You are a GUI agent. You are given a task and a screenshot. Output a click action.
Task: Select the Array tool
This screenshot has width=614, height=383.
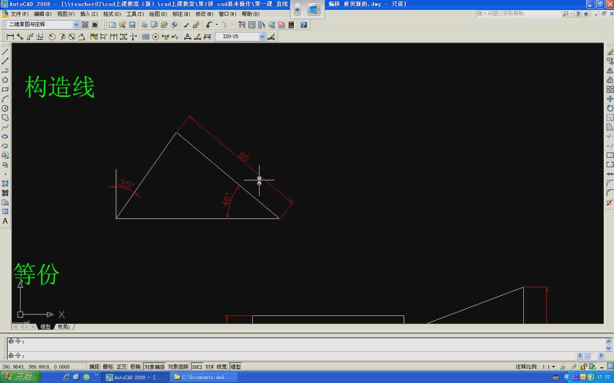pyautogui.click(x=610, y=90)
